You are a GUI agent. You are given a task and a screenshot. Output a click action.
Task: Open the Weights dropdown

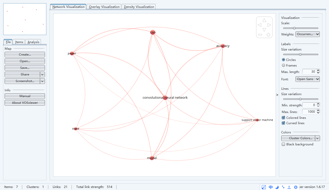click(x=308, y=34)
